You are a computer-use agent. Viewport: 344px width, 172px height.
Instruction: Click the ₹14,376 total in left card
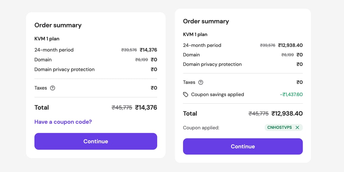tap(146, 107)
